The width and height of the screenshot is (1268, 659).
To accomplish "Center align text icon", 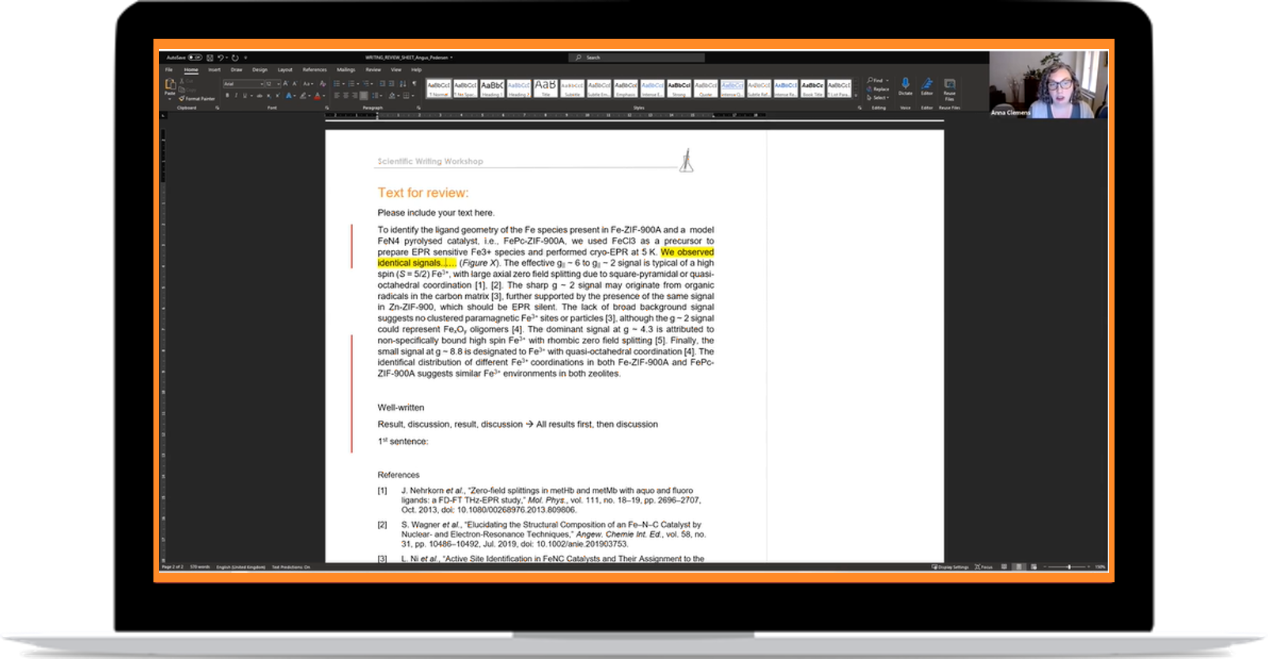I will pos(346,96).
